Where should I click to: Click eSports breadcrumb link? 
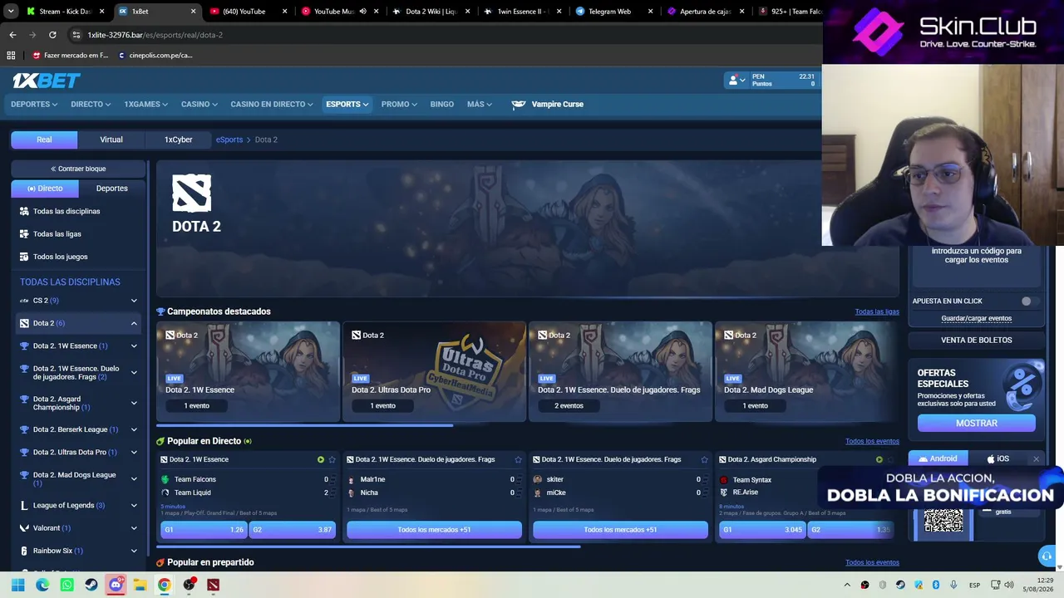click(x=229, y=140)
